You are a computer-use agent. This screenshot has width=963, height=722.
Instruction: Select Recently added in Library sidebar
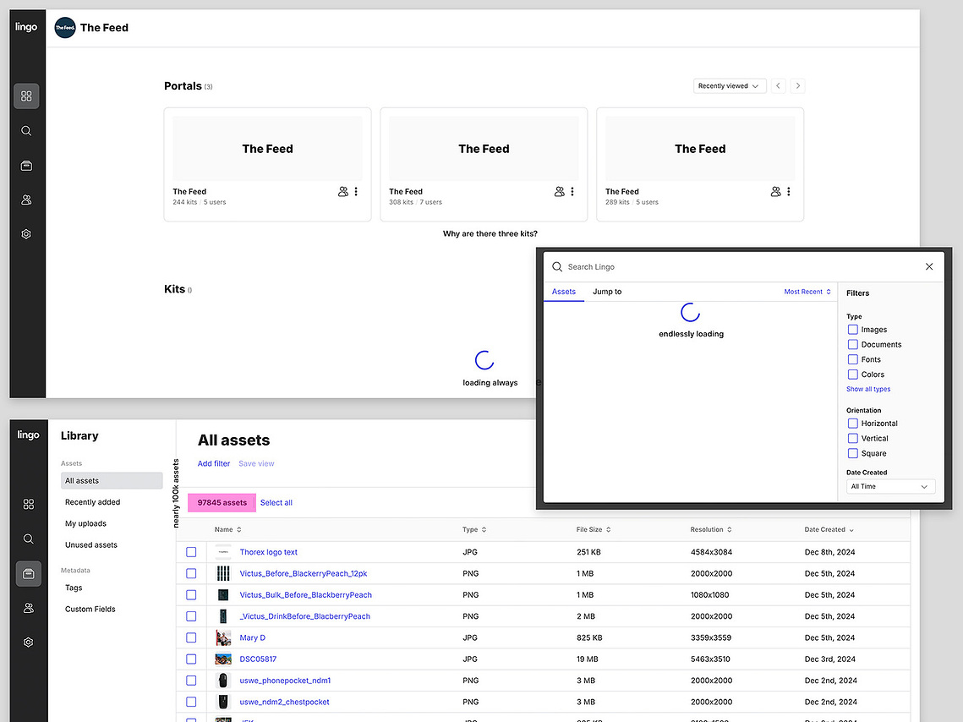click(93, 502)
